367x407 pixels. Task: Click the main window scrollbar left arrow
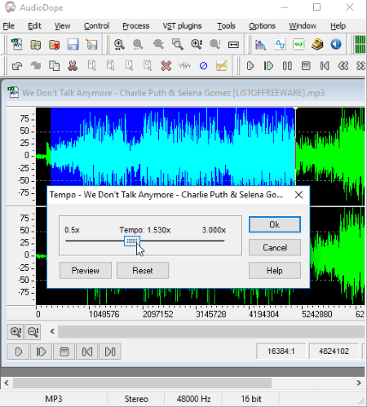(7, 383)
